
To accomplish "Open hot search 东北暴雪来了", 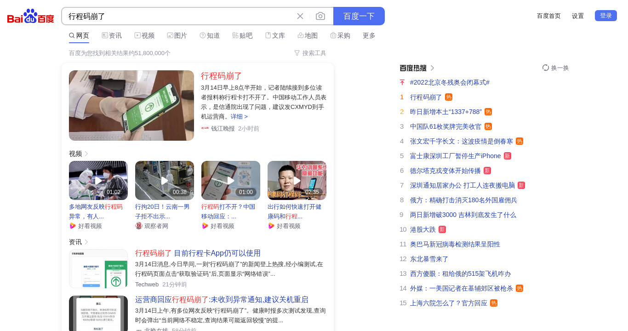I will coord(429,259).
